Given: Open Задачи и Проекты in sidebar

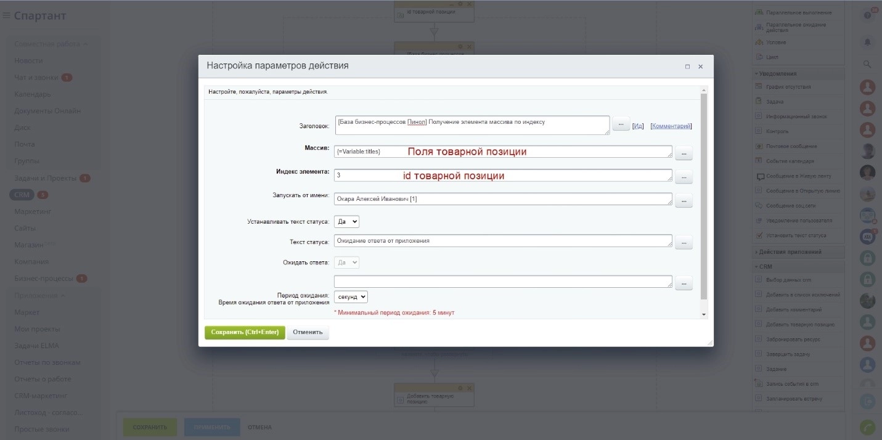Looking at the screenshot, I should coord(45,178).
